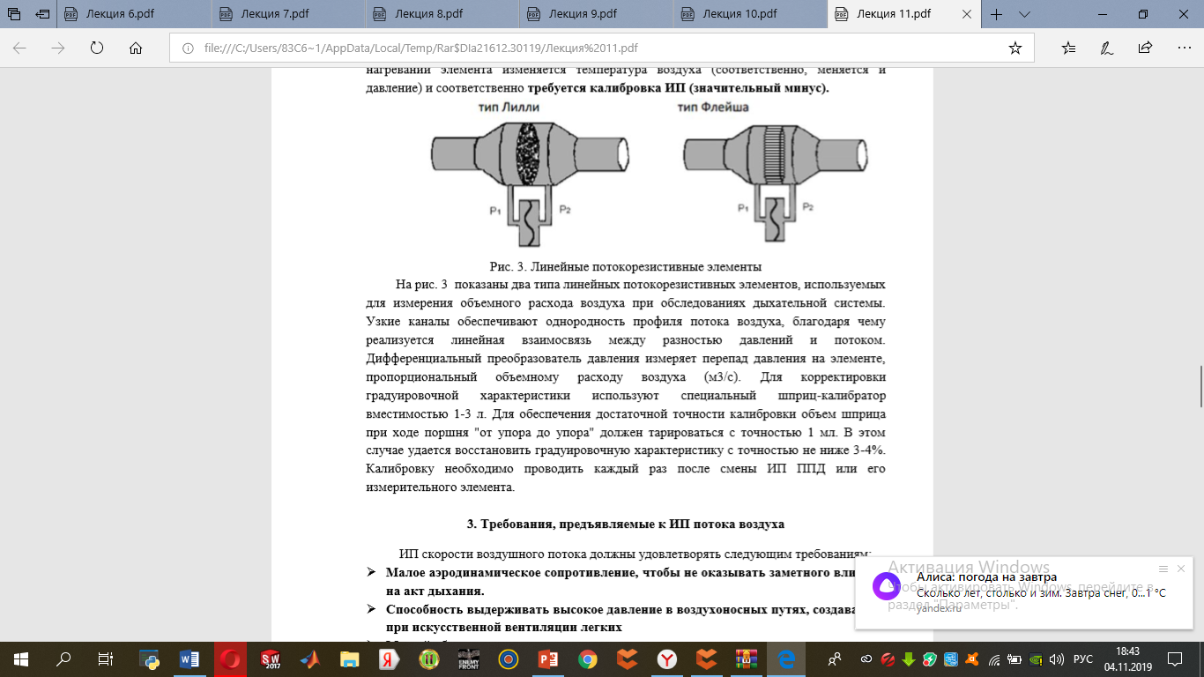The width and height of the screenshot is (1204, 677).
Task: Switch to the Лекция 6.pdf tab
Action: pyautogui.click(x=135, y=14)
